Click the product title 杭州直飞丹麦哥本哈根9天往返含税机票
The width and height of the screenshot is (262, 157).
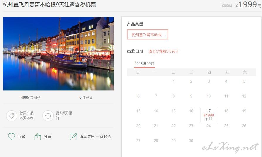50,5
